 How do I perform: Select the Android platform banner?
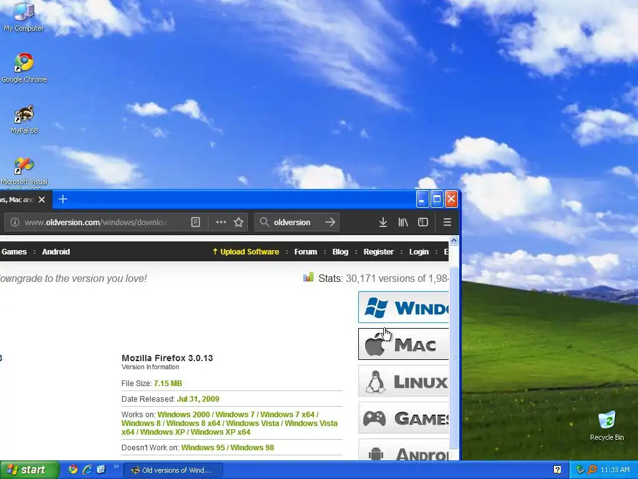(403, 450)
